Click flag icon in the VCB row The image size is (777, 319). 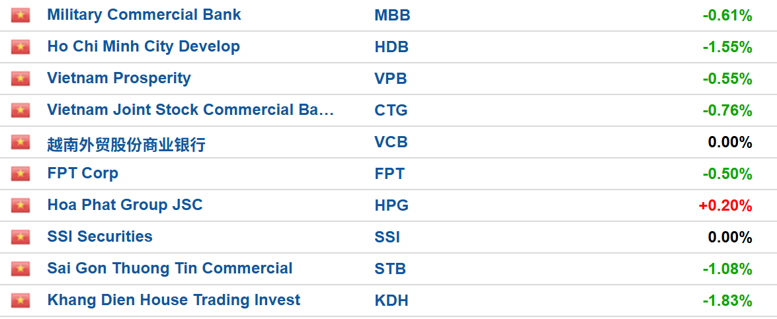tap(20, 143)
